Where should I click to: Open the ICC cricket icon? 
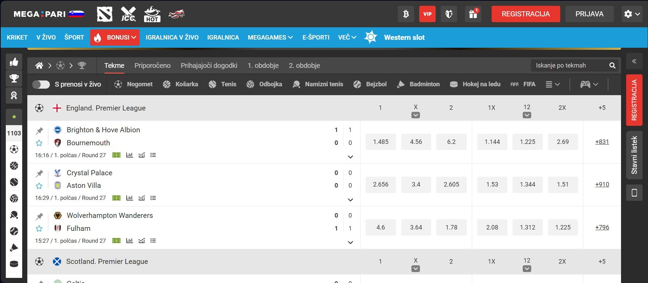click(x=128, y=14)
